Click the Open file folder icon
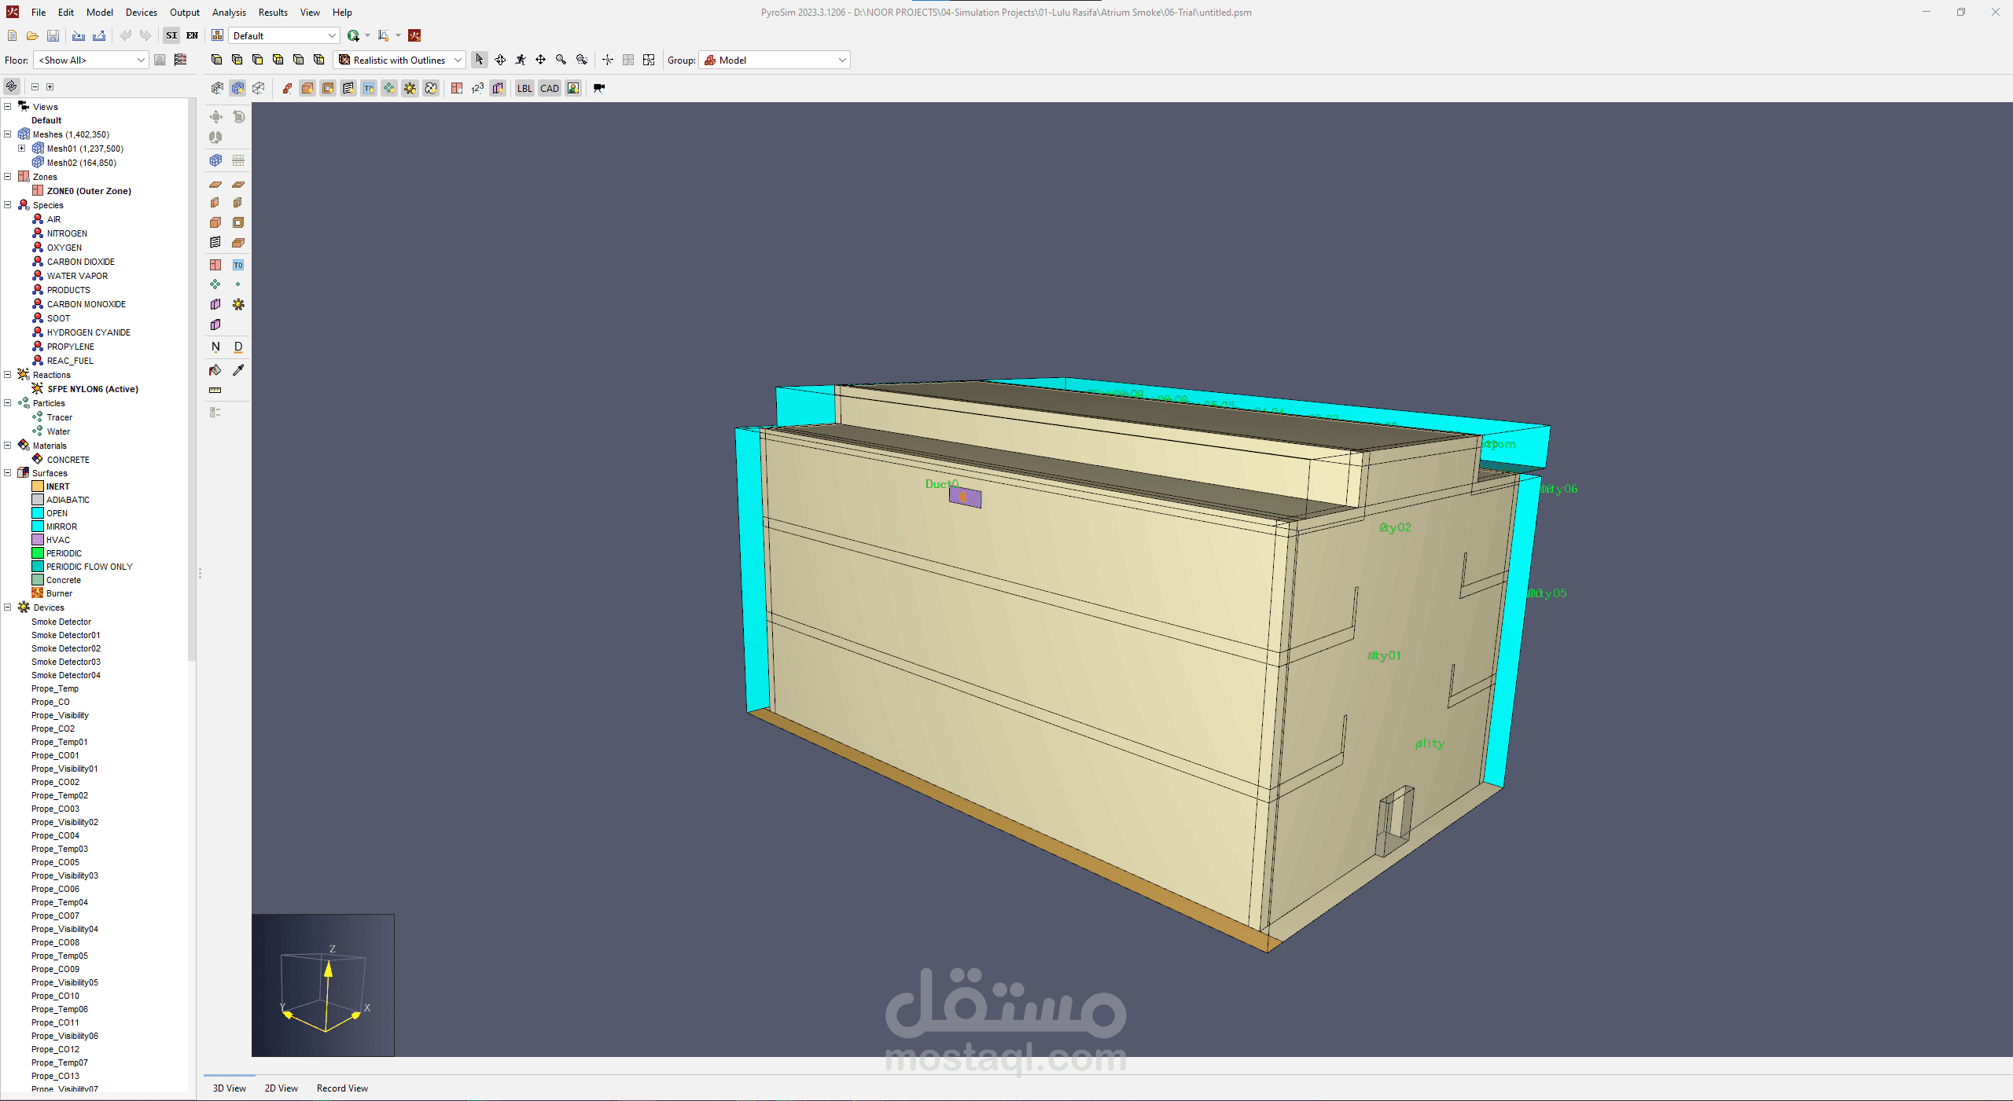The width and height of the screenshot is (2013, 1101). click(32, 35)
